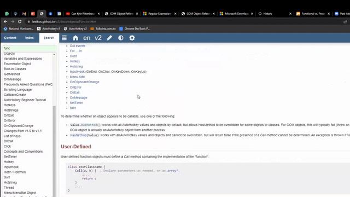Open 'CallbackCreate' search result
350x197 pixels.
(x=15, y=95)
